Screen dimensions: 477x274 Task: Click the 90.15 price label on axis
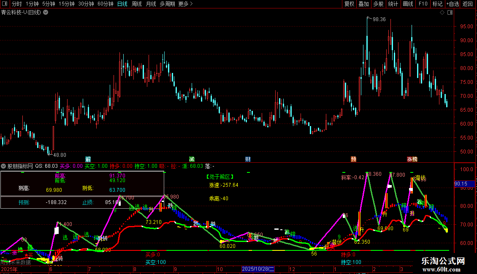point(461,184)
